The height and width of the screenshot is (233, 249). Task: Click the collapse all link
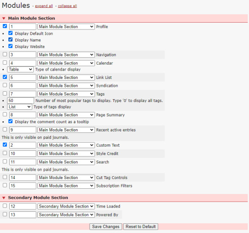pyautogui.click(x=67, y=6)
